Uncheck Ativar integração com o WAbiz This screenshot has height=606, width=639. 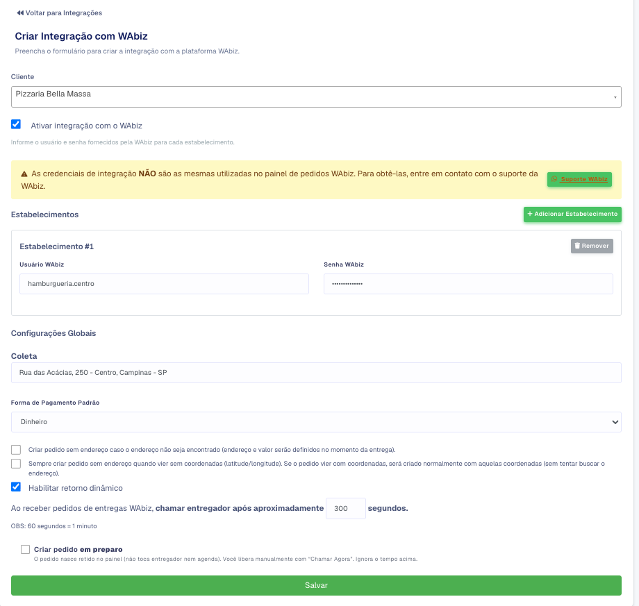coord(16,124)
